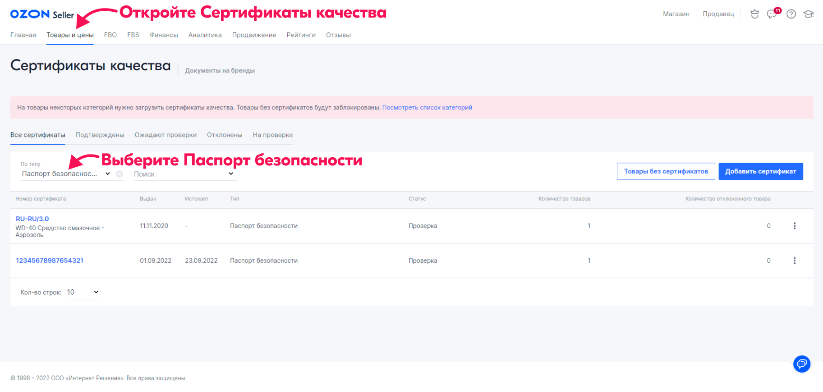Image resolution: width=823 pixels, height=392 pixels.
Task: Click the Количество товаров column header
Action: pos(564,199)
